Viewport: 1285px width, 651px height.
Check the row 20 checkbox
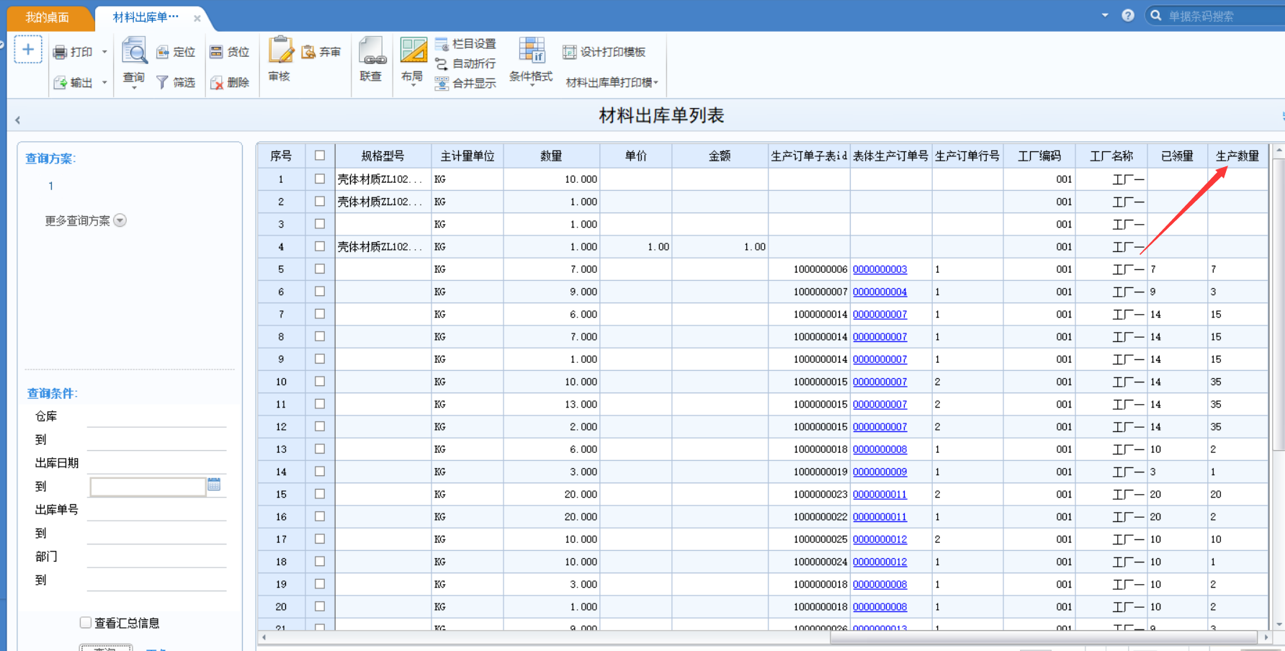click(320, 606)
